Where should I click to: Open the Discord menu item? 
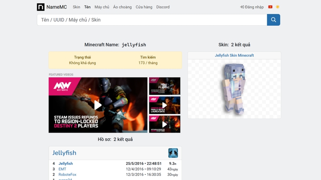[x=163, y=7]
